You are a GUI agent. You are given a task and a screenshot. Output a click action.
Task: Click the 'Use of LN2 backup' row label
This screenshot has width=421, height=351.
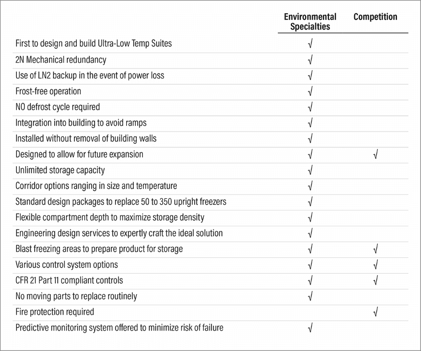click(x=89, y=75)
